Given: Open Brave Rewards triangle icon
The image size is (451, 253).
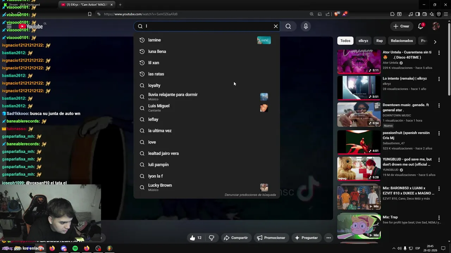Looking at the screenshot, I should click(345, 14).
